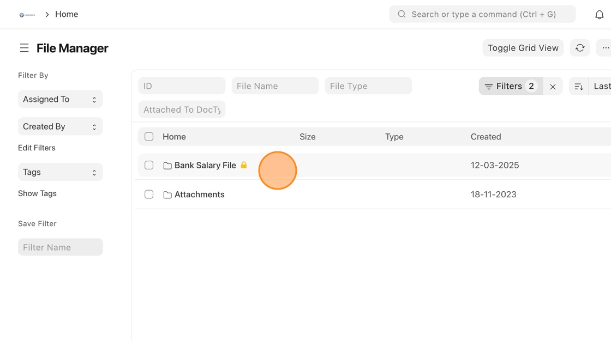611x341 pixels.
Task: Click Toggle Grid View button
Action: (x=523, y=48)
